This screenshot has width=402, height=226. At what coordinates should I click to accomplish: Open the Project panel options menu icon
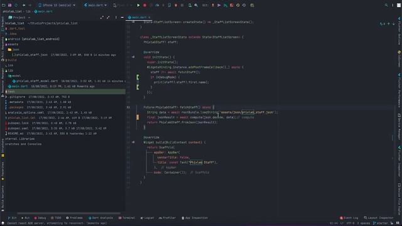pyautogui.click(x=116, y=18)
